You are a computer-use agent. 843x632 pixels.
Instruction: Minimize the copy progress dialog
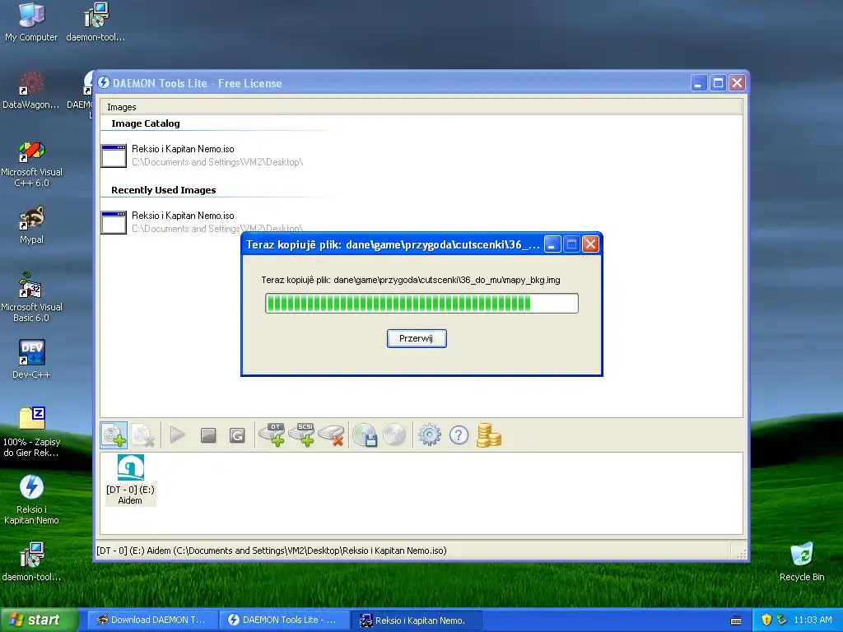[x=552, y=244]
